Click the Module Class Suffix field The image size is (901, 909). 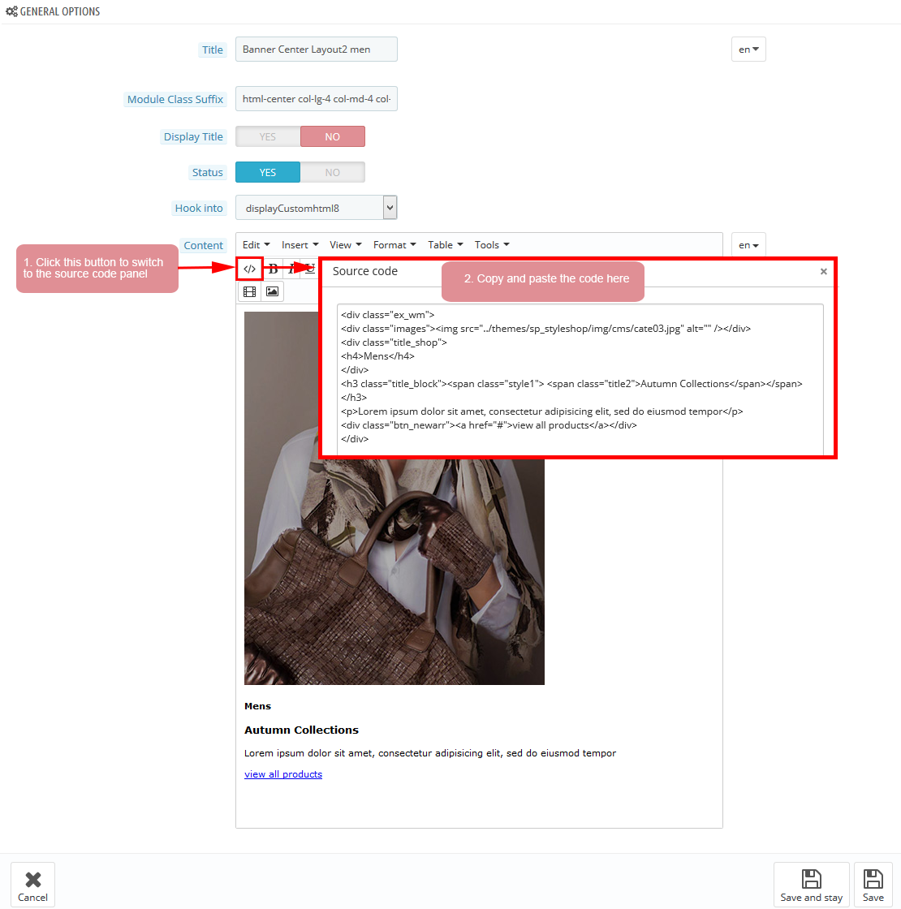(316, 99)
